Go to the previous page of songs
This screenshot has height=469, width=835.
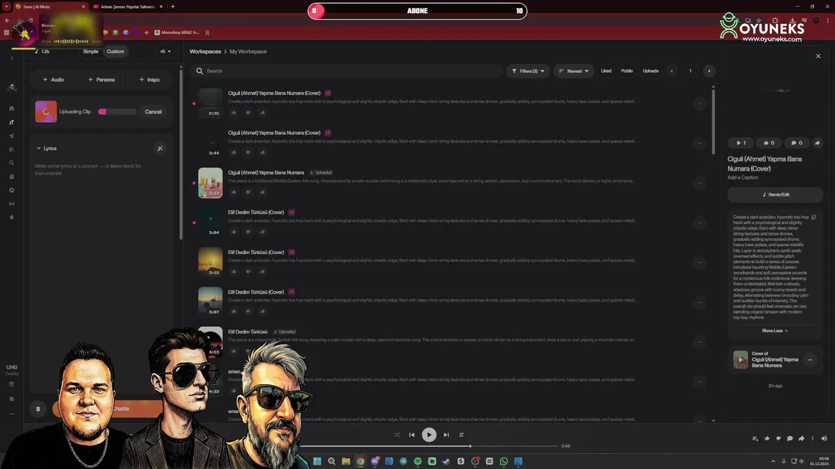point(671,71)
